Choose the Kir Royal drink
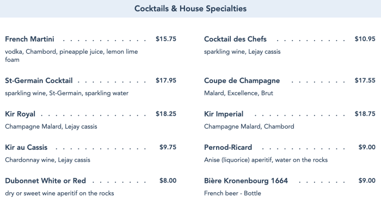The width and height of the screenshot is (381, 203). (x=20, y=114)
